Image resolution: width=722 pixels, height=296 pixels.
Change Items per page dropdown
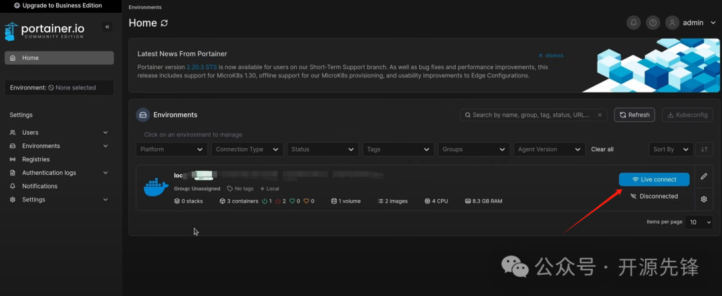(699, 222)
